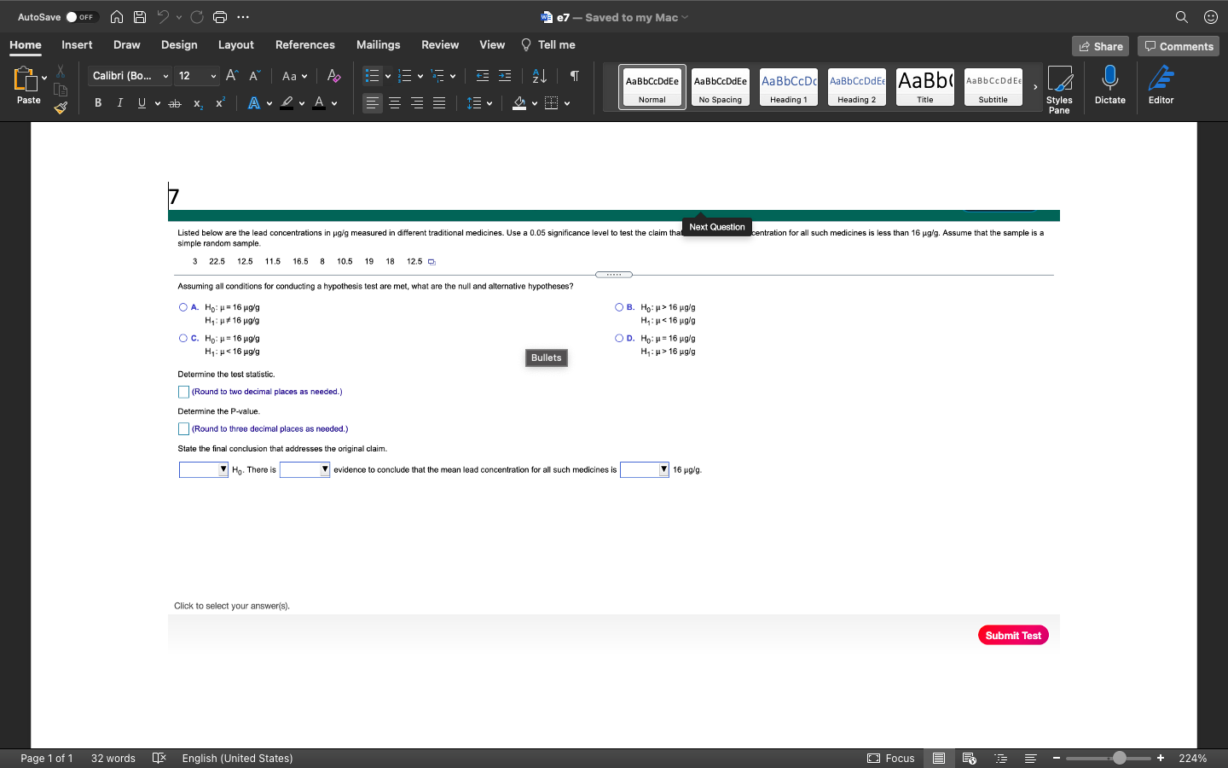Apply Bold formatting

98,103
